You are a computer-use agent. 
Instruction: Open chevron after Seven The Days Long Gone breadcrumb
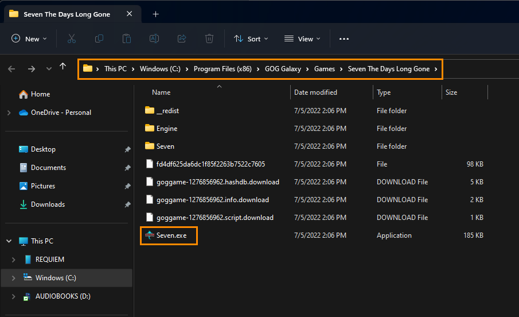(436, 69)
